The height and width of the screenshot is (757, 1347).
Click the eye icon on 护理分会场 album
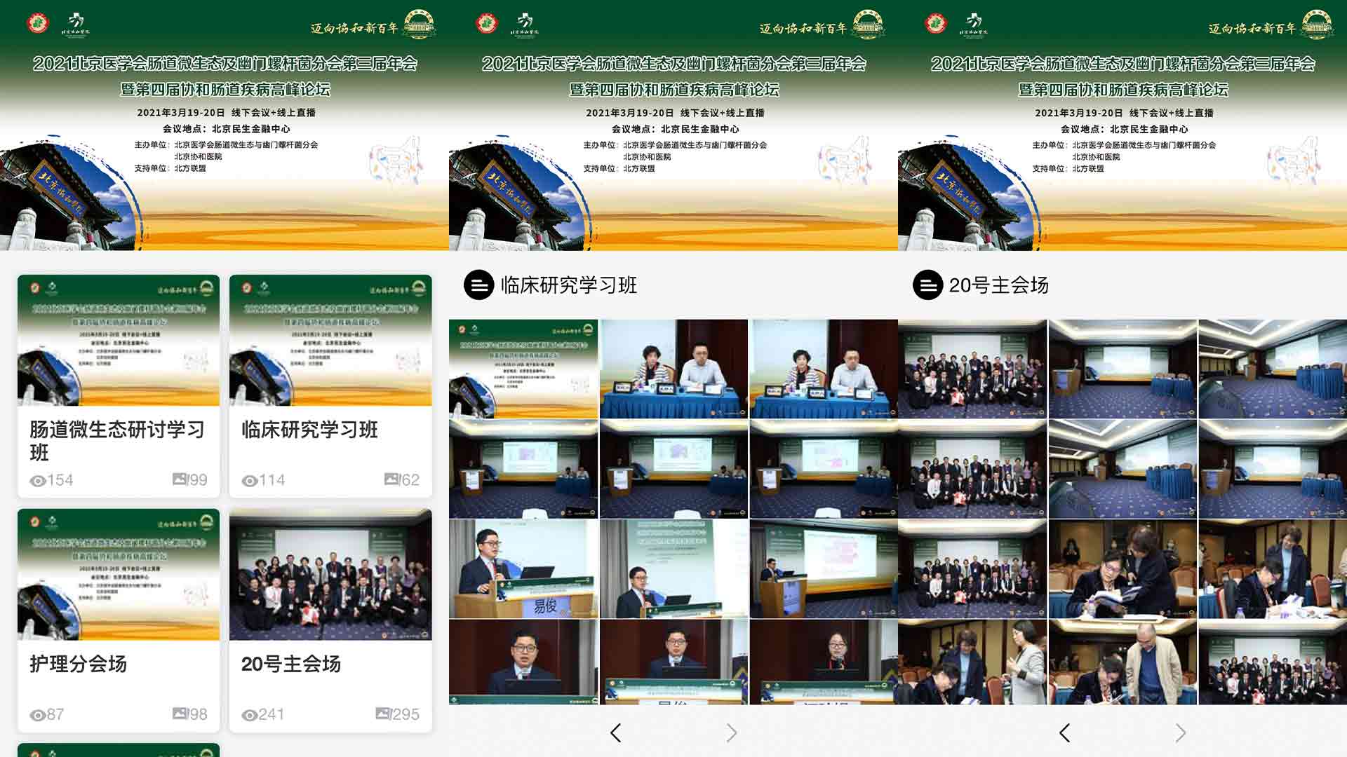[36, 714]
